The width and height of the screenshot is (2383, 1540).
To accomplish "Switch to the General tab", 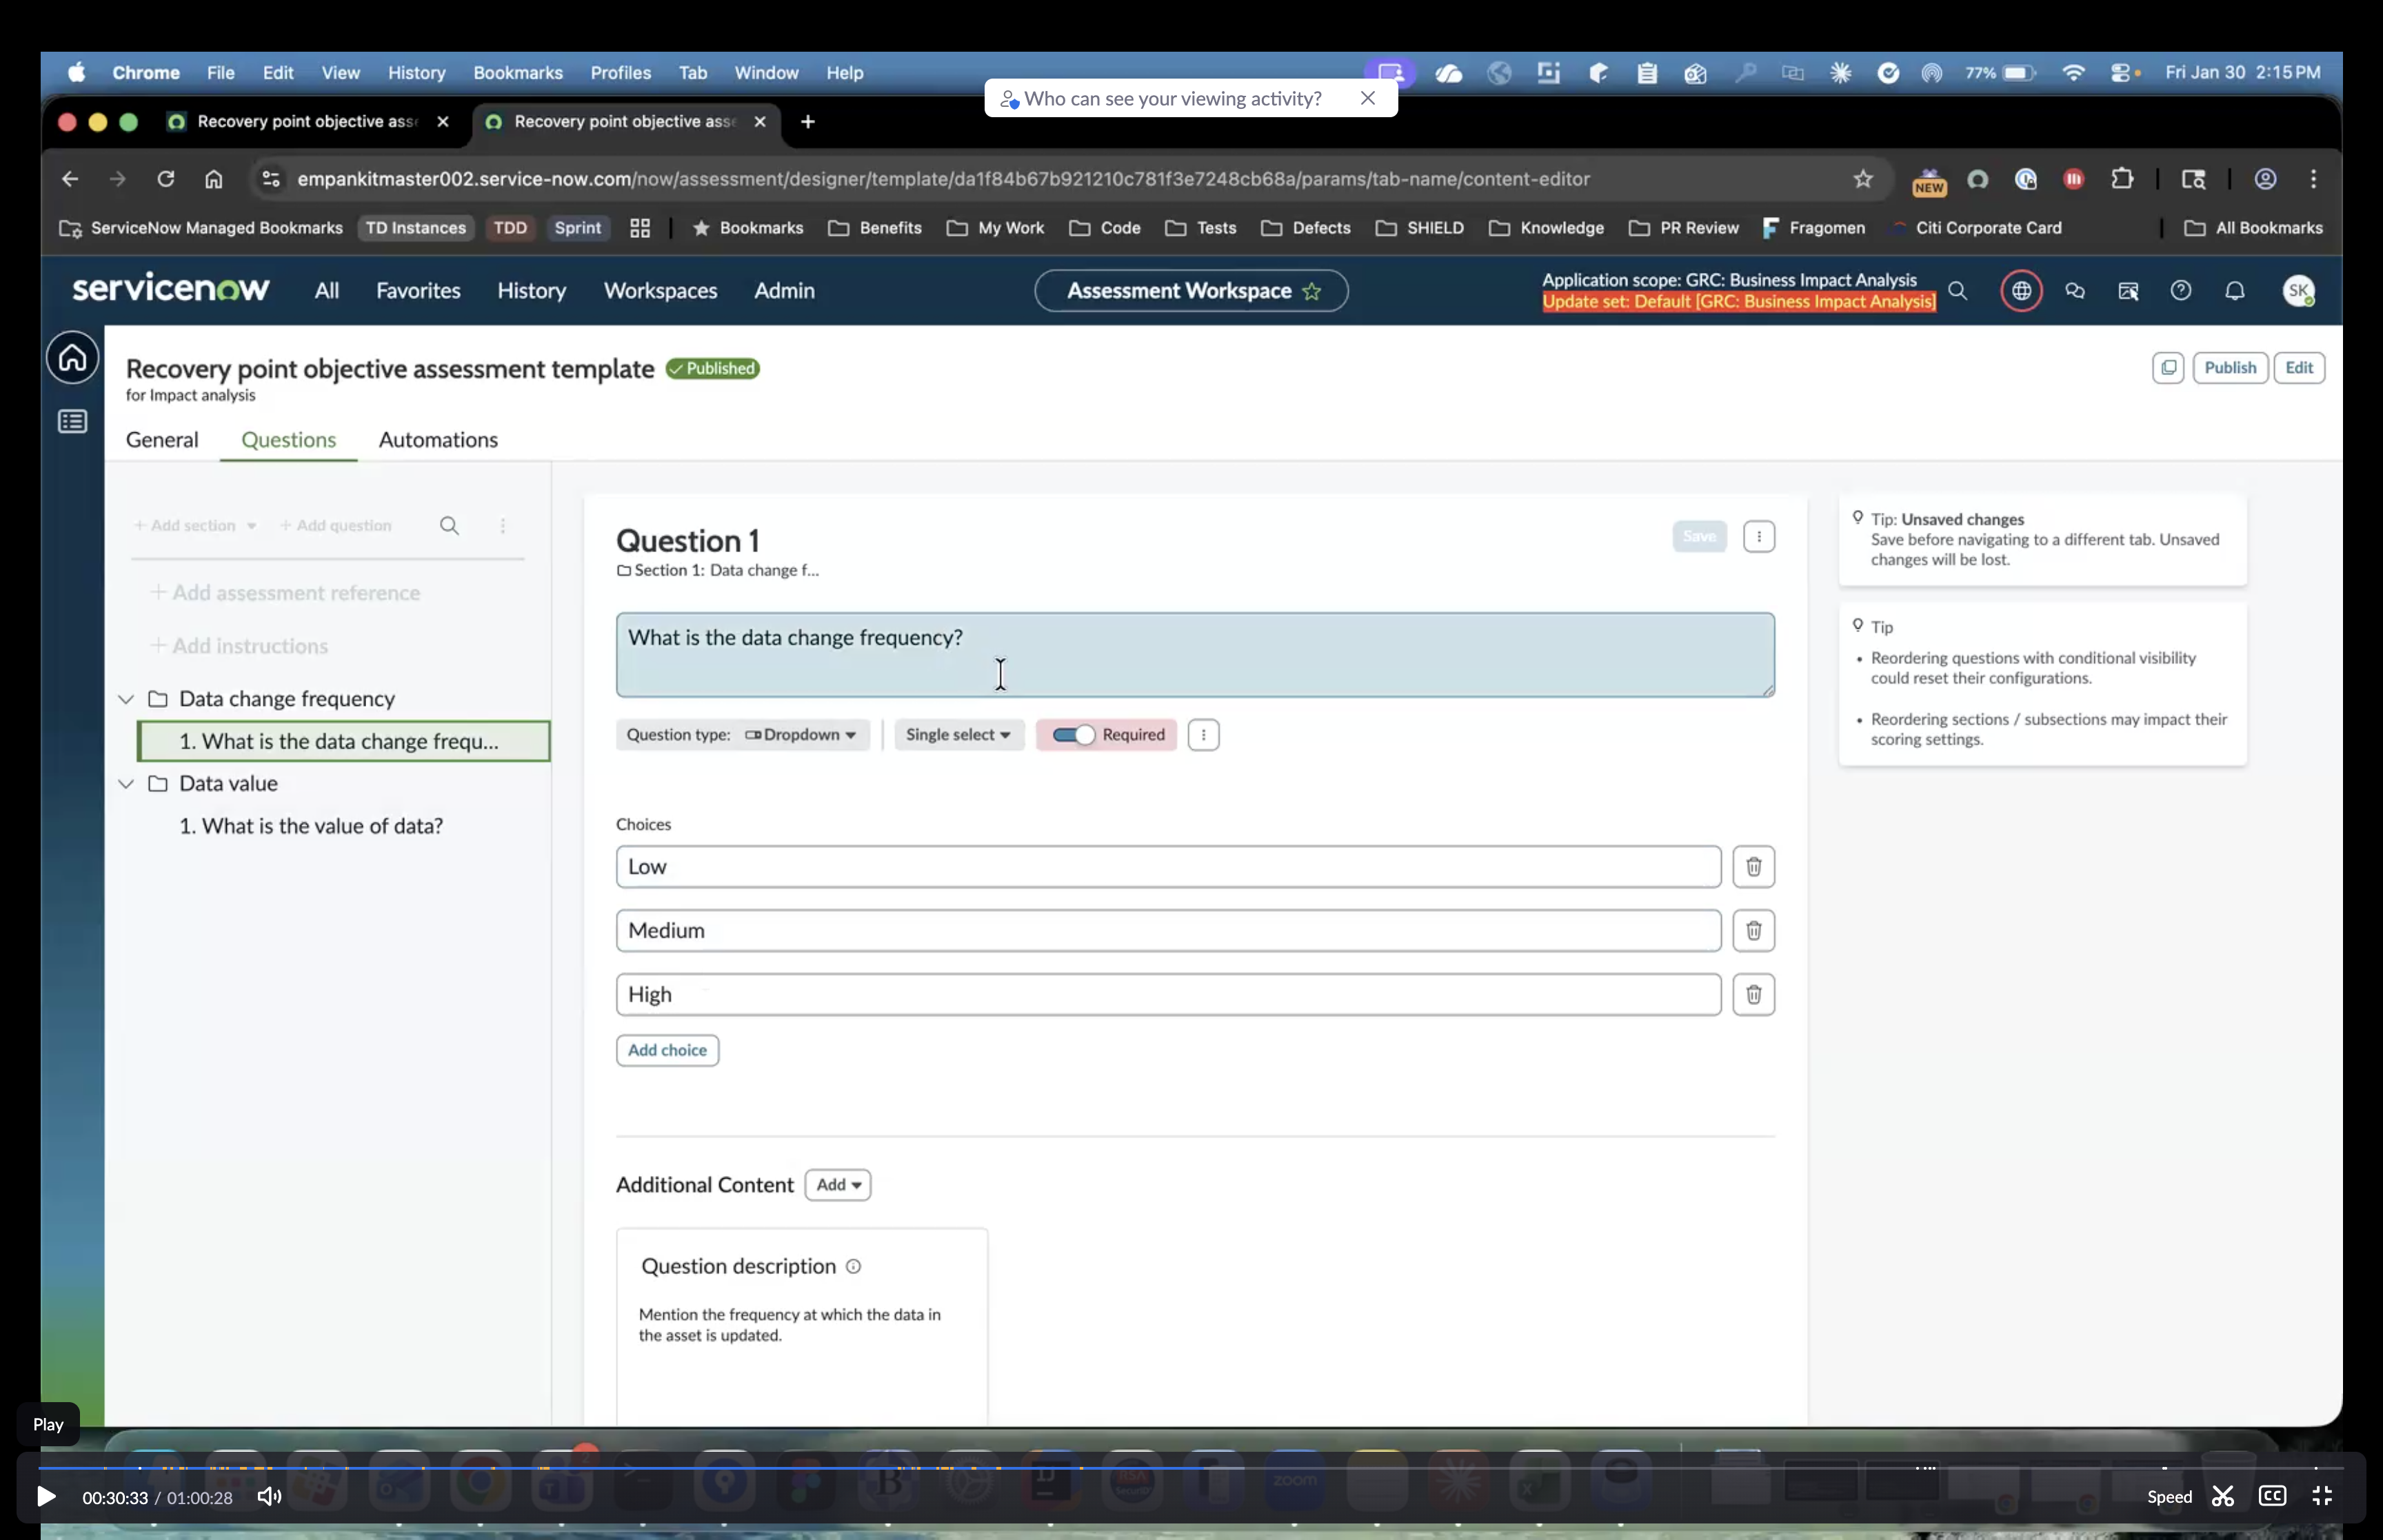I will 162,440.
